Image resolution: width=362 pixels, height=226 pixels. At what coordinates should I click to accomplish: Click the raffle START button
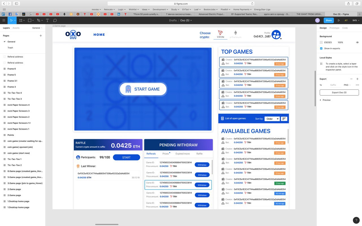coord(126,157)
